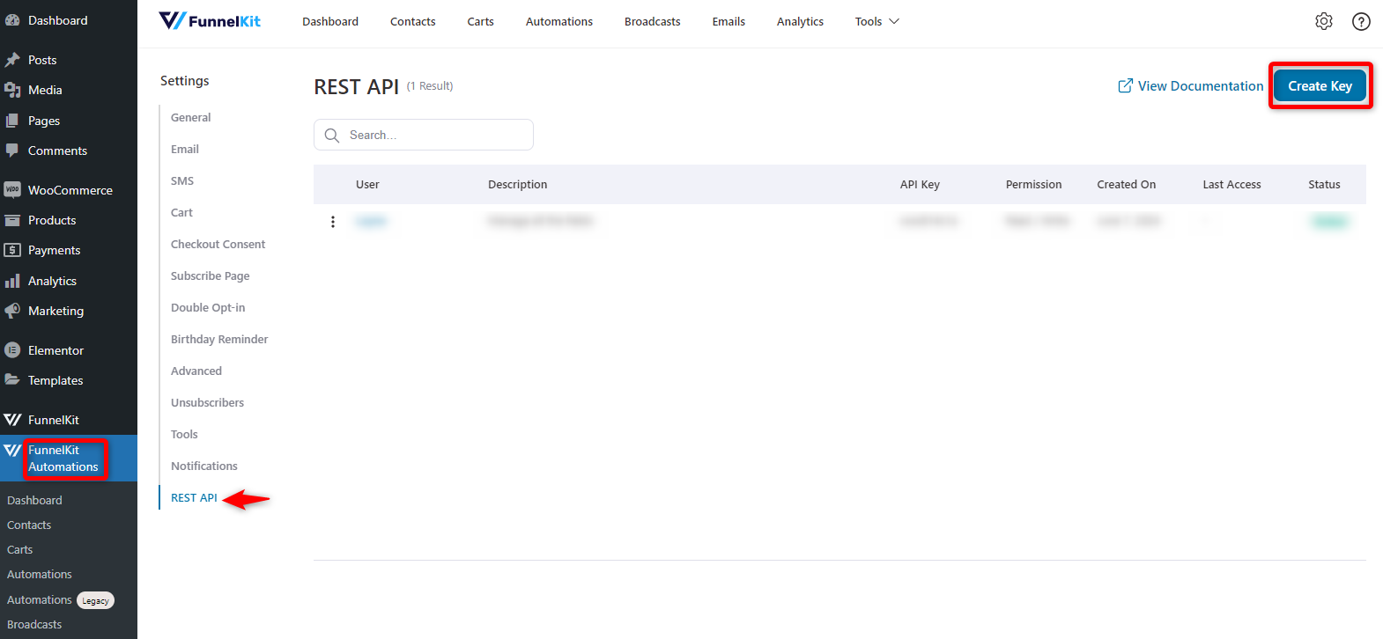The width and height of the screenshot is (1383, 639).
Task: Click the blurred green status badge
Action: (x=1330, y=221)
